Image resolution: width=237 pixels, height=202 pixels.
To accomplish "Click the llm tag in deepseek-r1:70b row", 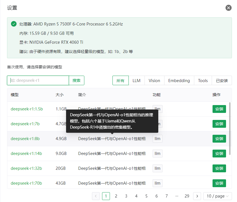I will pos(157,183).
